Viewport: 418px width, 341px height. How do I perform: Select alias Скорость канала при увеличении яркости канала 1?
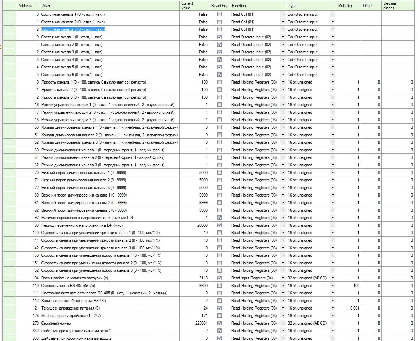(110, 233)
